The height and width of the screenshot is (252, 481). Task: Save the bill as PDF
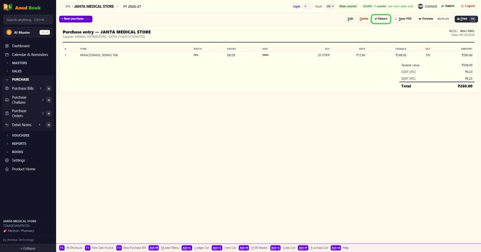[x=403, y=19]
